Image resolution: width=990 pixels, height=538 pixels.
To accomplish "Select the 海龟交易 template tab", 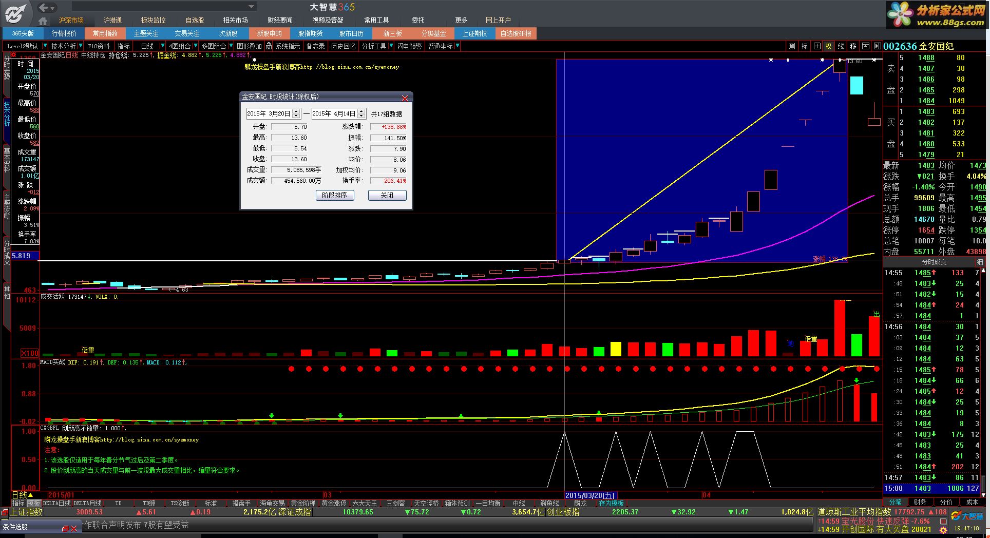I will 272,504.
